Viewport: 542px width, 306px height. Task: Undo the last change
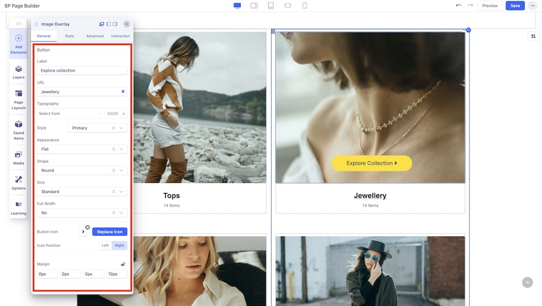click(x=459, y=5)
